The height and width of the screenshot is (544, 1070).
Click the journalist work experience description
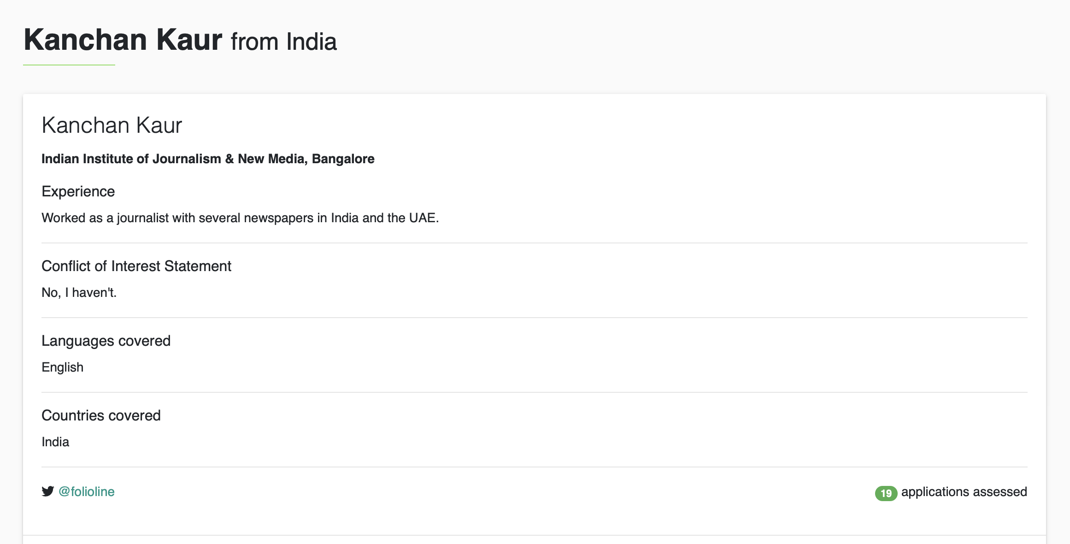(x=240, y=218)
